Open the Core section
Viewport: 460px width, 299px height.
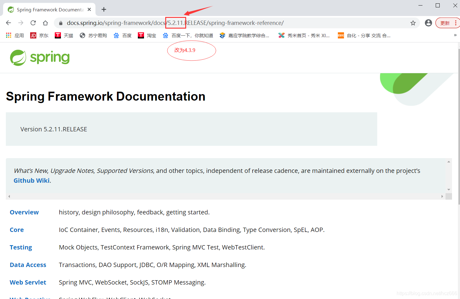click(x=17, y=230)
